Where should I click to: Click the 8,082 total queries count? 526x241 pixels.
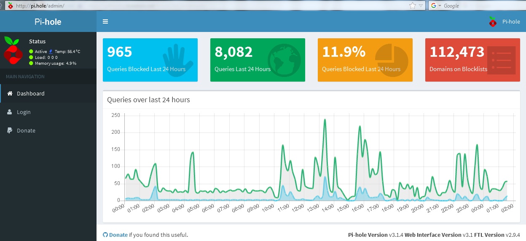(233, 52)
